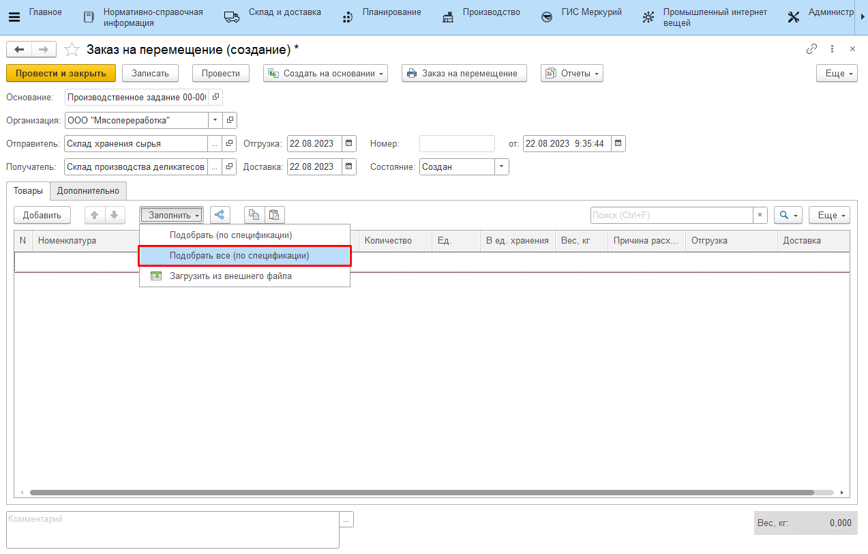Click the back navigation arrow

pos(19,49)
